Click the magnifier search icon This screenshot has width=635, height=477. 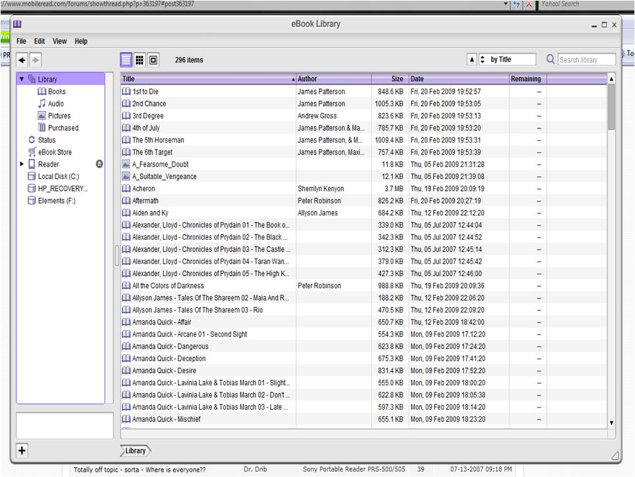[x=551, y=59]
